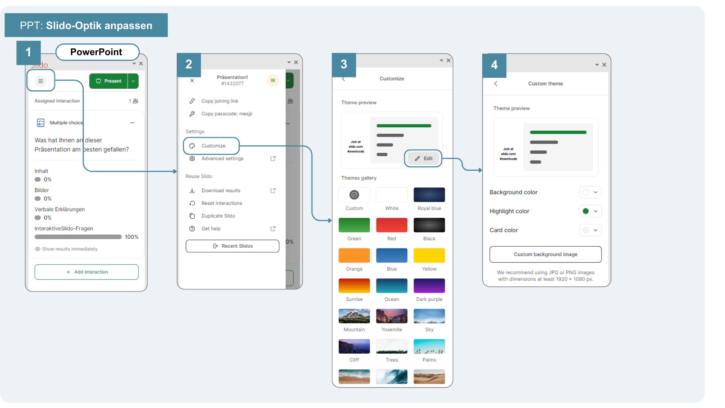Screen dimensions: 725x408
Task: Click Download results external link icon
Action: (273, 191)
